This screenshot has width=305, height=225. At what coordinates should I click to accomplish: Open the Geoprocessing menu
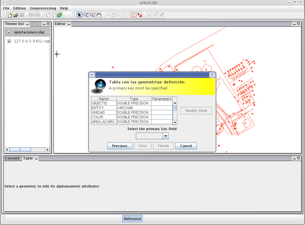[x=43, y=8]
